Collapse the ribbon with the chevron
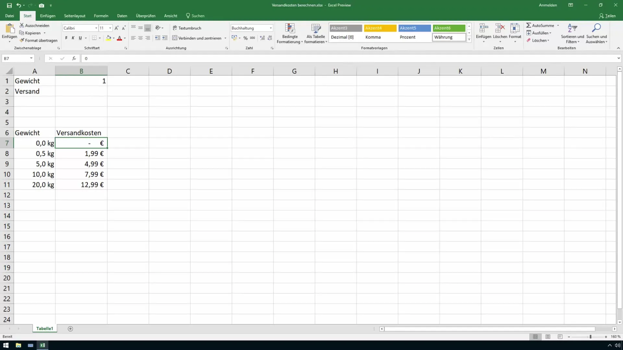623x350 pixels. point(618,48)
